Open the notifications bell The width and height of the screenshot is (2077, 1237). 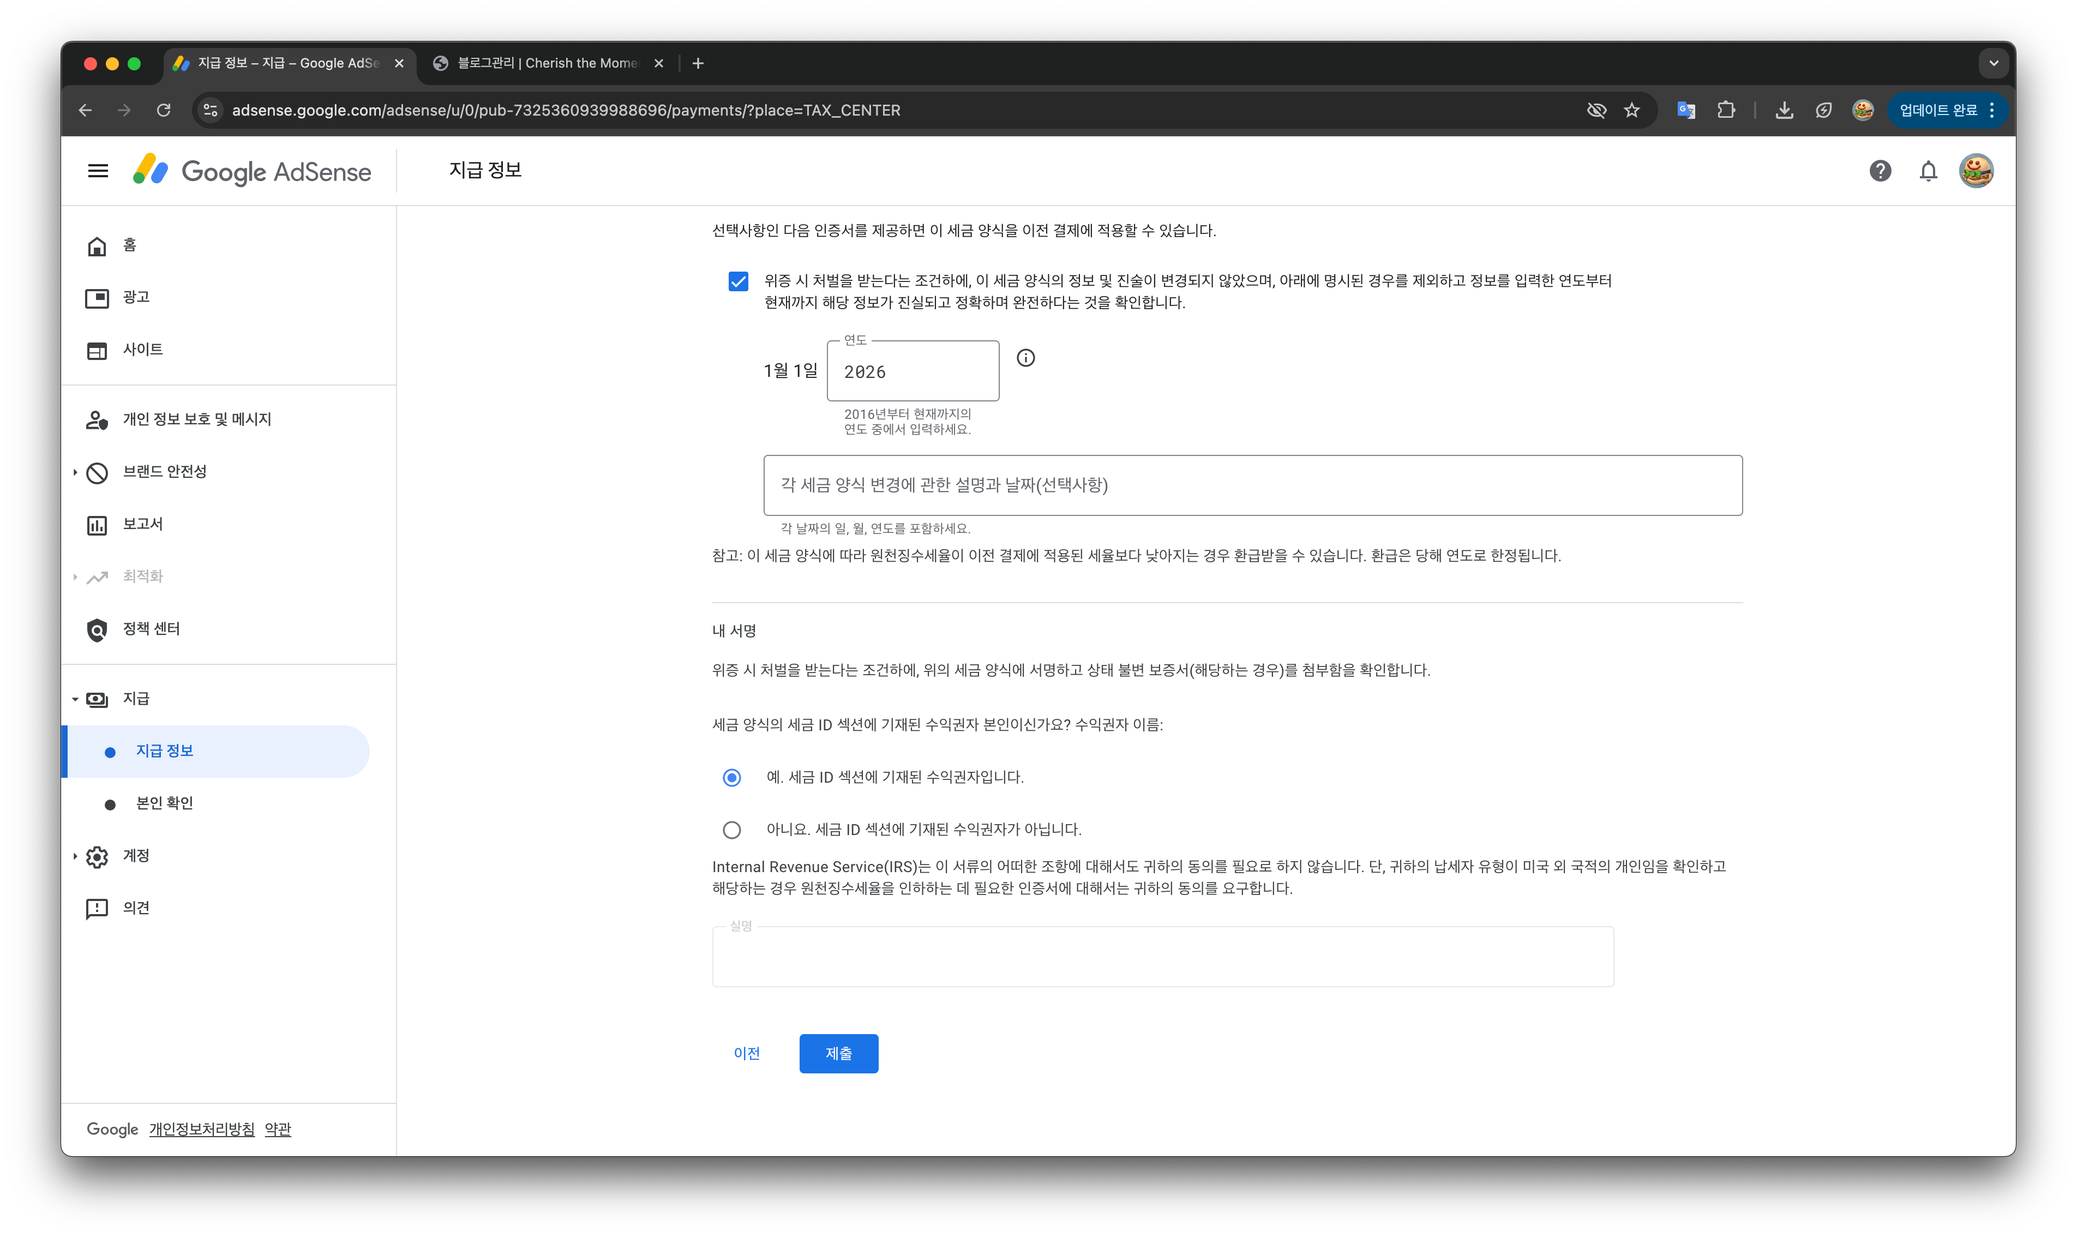[1928, 171]
